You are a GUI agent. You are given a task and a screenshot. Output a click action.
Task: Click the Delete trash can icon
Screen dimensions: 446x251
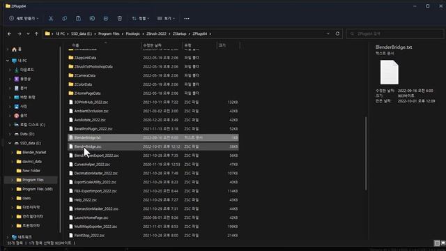(x=120, y=19)
